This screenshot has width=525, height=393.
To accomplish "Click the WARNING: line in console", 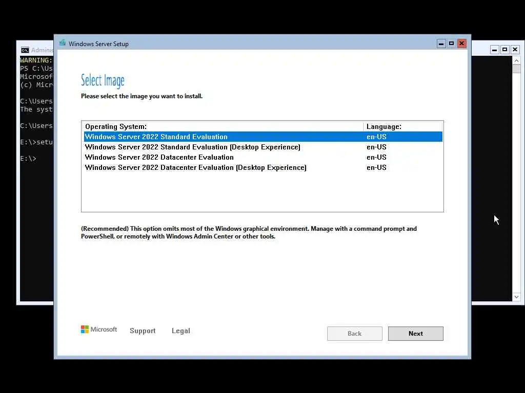I will (36, 60).
